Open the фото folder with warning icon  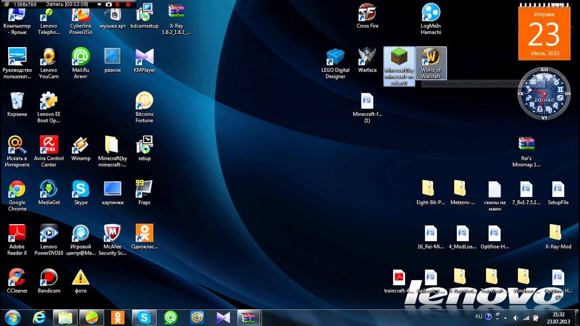(x=81, y=281)
